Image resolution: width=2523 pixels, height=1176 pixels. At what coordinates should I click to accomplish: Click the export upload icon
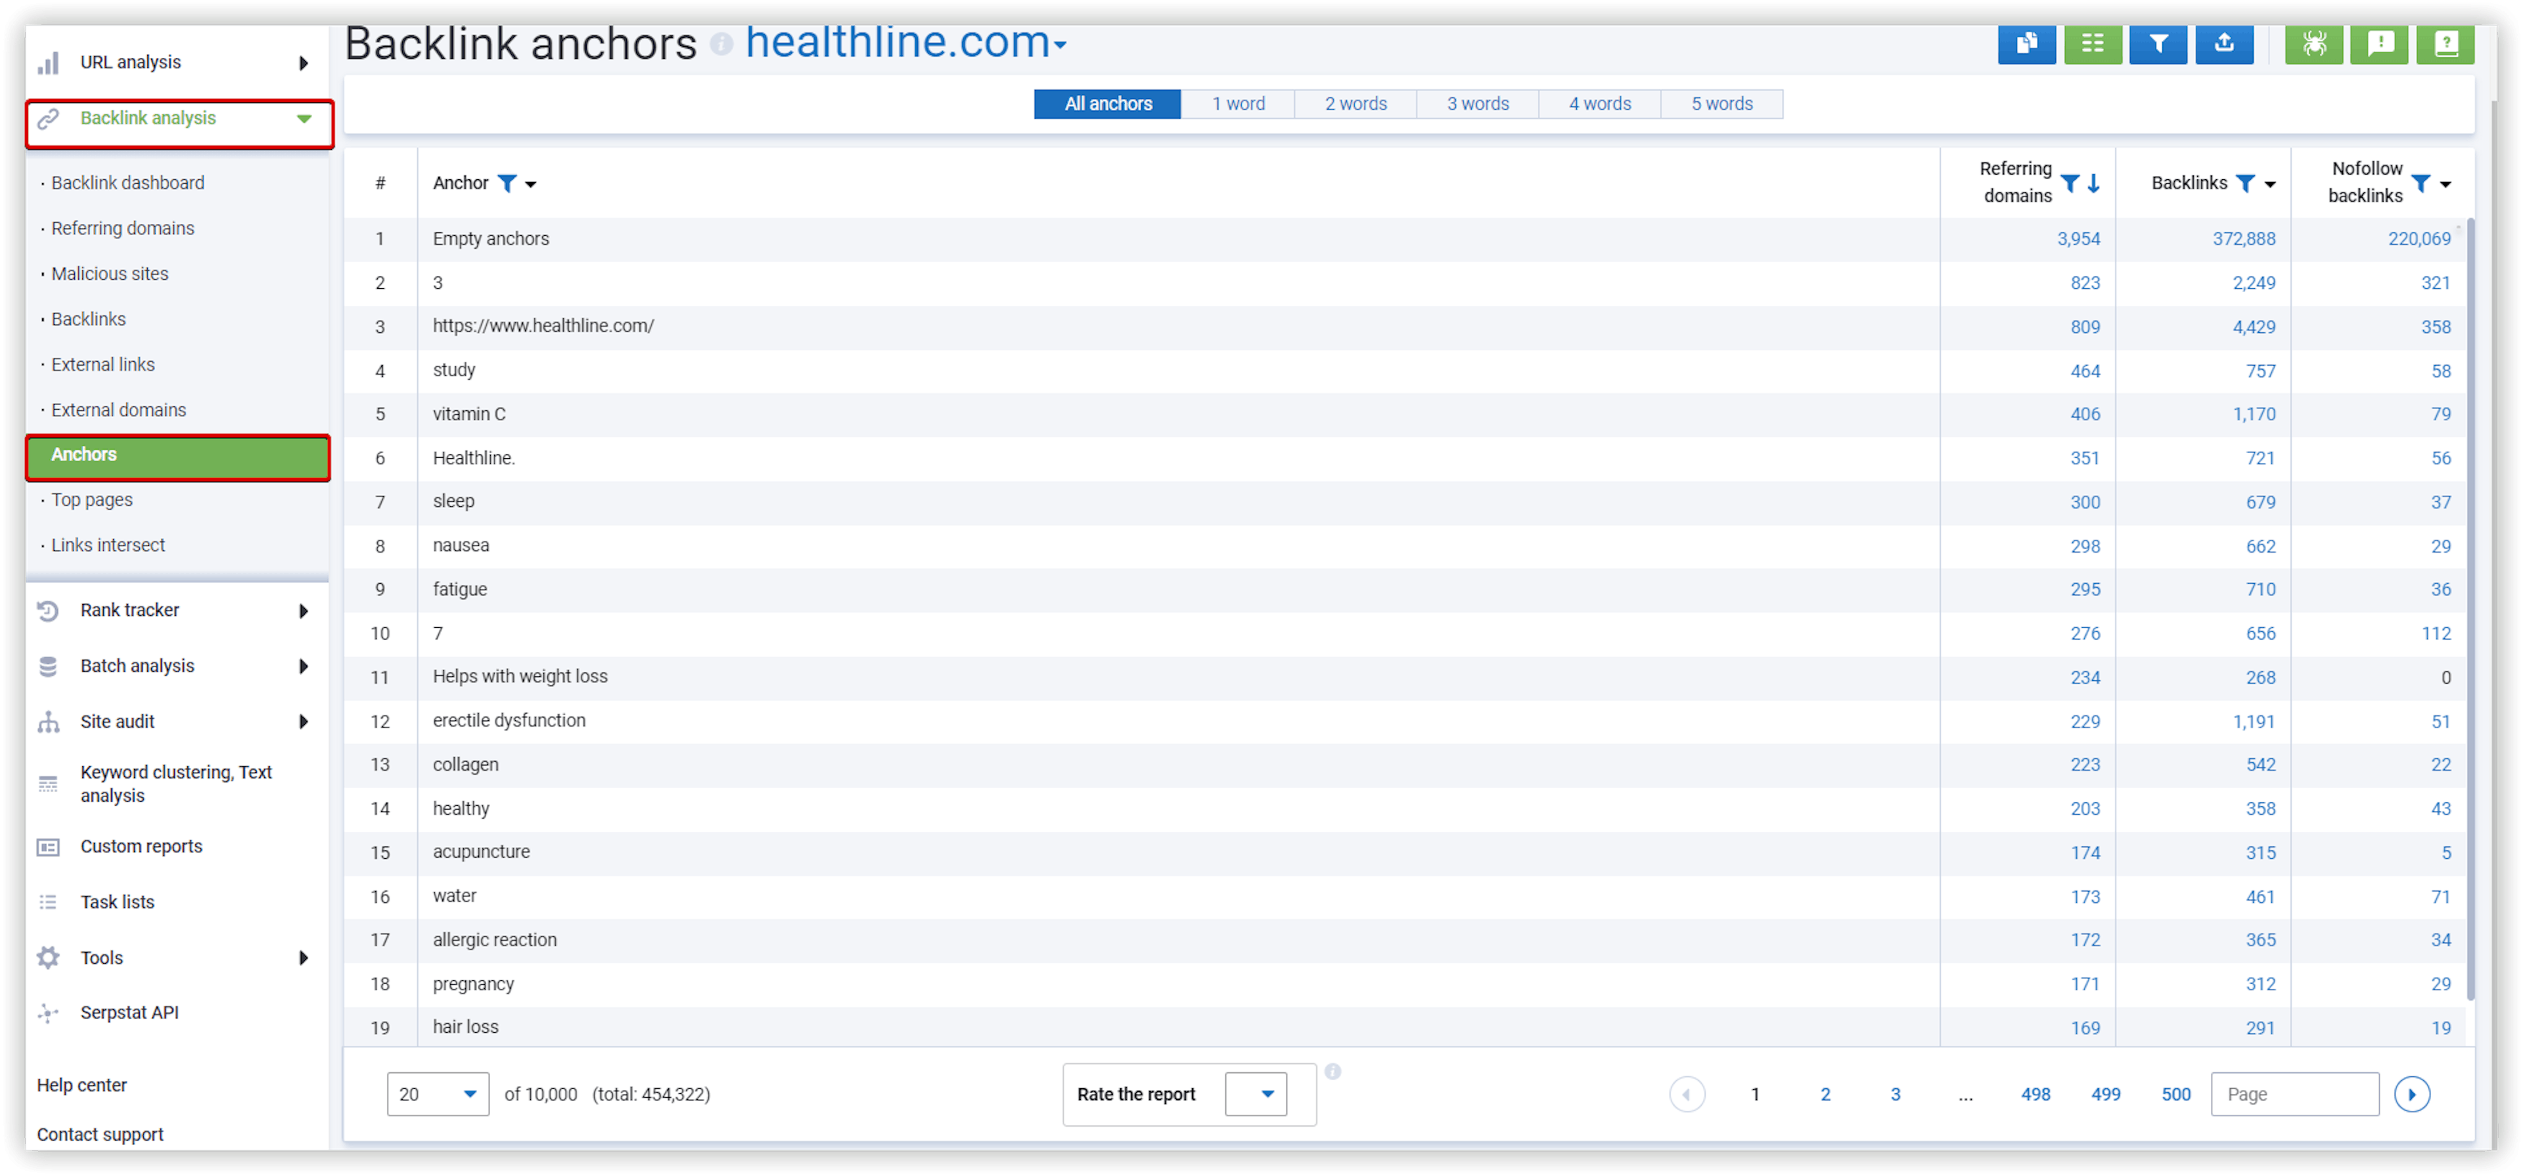point(2224,43)
